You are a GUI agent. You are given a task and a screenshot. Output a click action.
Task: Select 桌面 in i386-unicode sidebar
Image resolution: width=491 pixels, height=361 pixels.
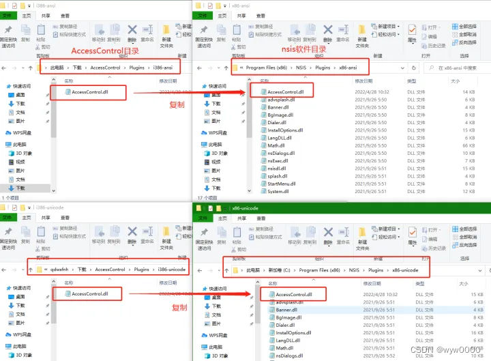point(16,297)
